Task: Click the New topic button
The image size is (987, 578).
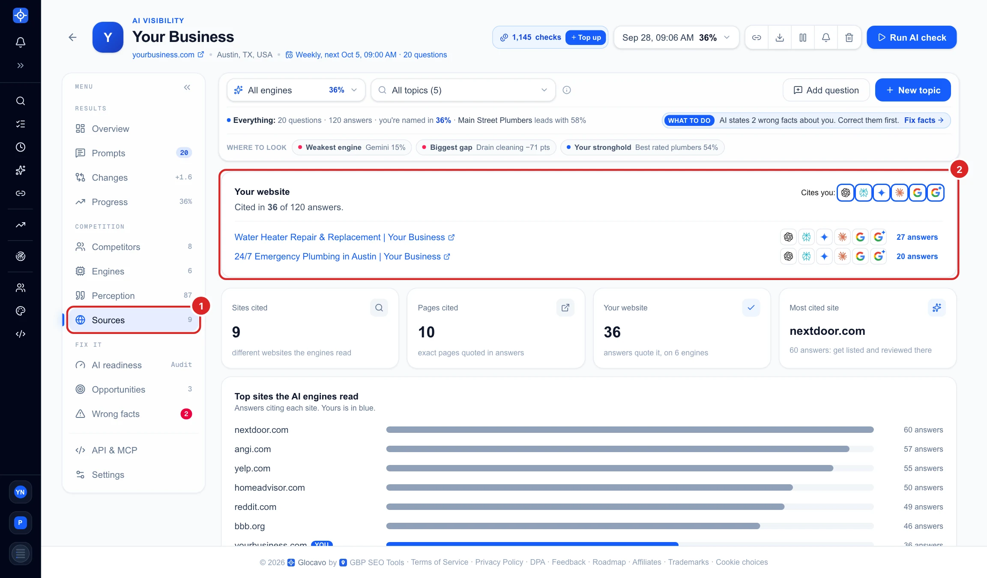Action: pyautogui.click(x=913, y=90)
